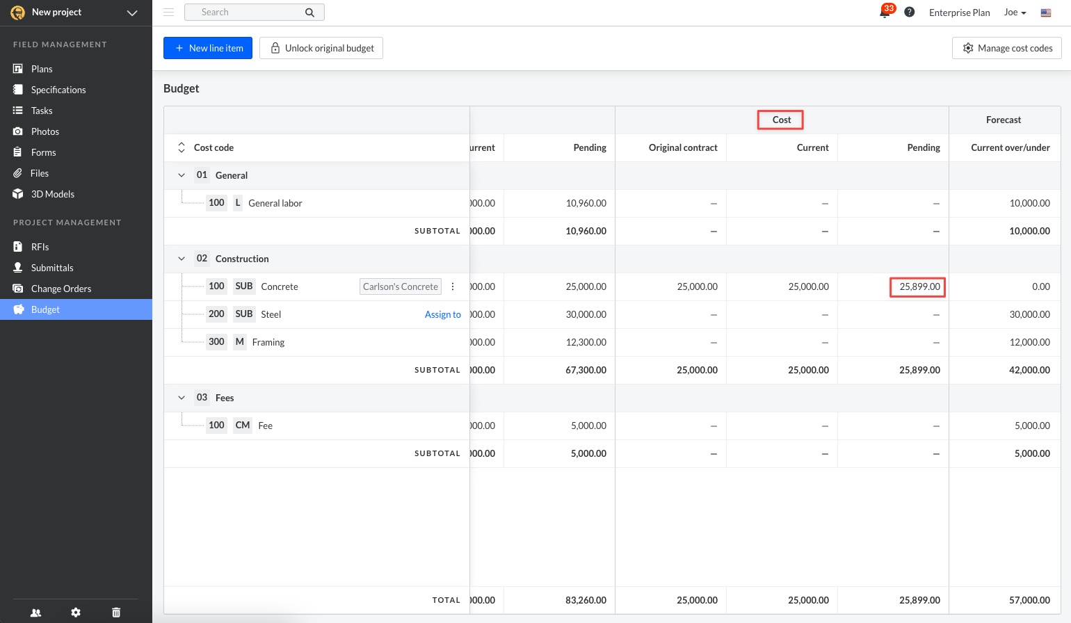
Task: Open the people icon in sidebar footer
Action: (x=36, y=613)
